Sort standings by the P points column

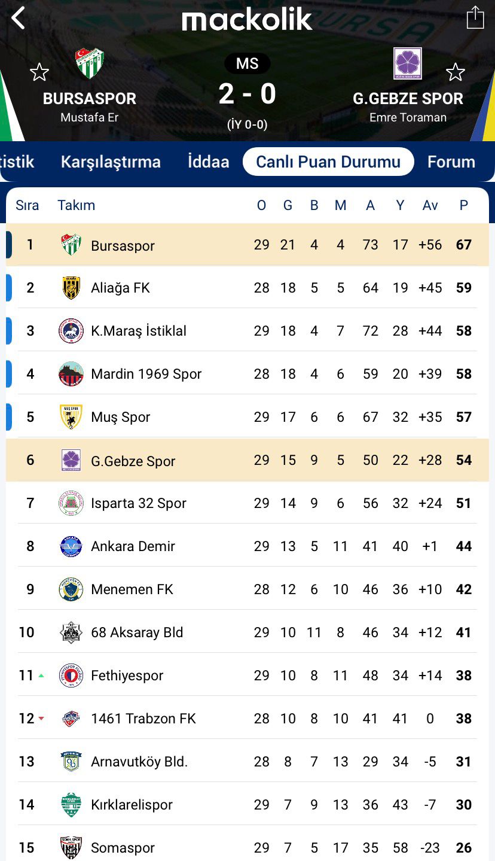point(464,205)
